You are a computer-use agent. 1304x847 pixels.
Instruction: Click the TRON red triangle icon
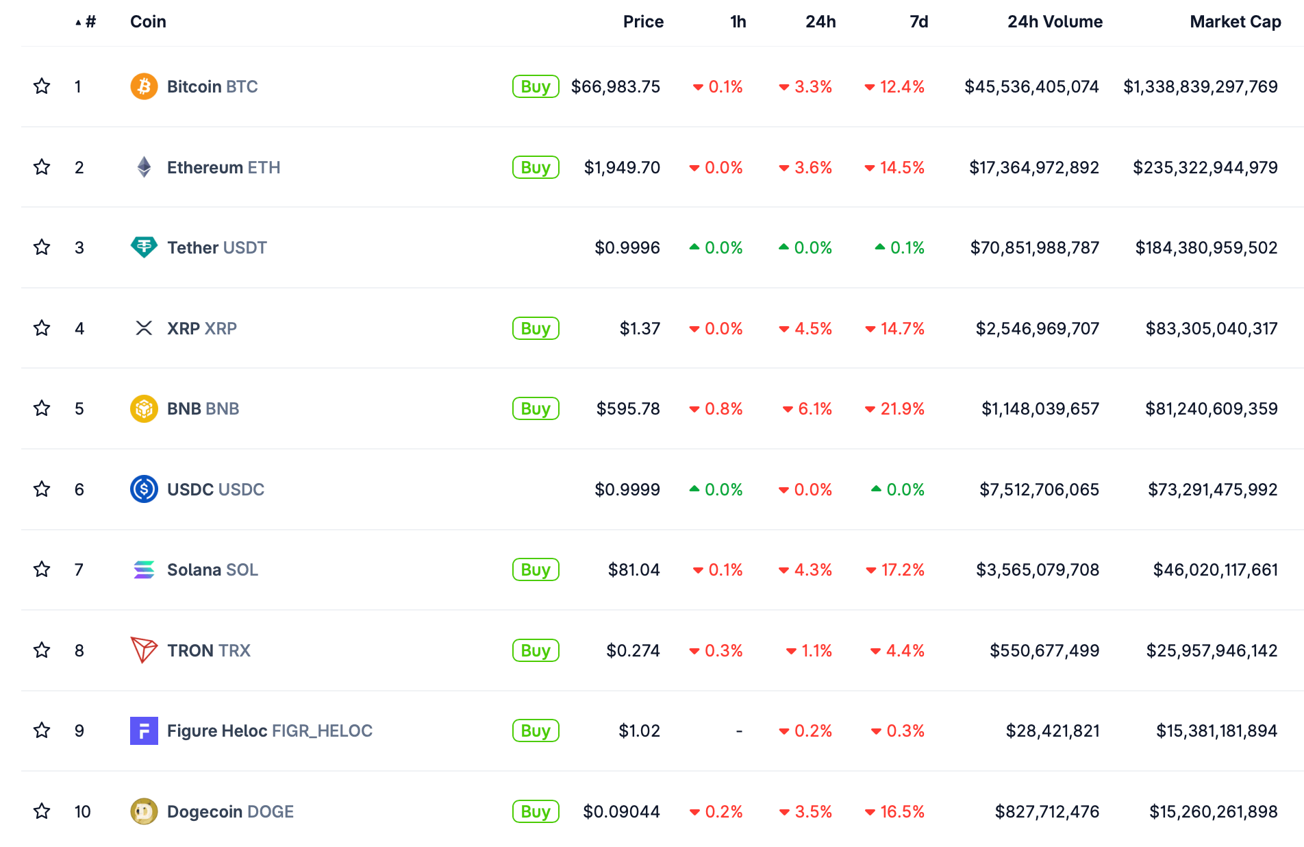point(144,650)
